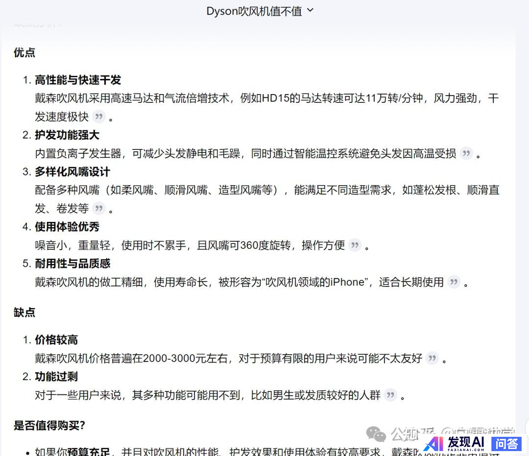
Task: Select the heading "多样化风嘴设计"
Action: coord(72,172)
